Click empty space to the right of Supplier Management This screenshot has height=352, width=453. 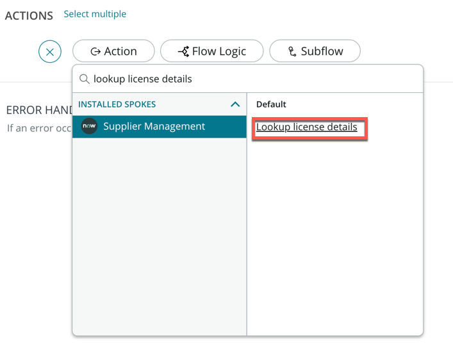click(x=224, y=127)
